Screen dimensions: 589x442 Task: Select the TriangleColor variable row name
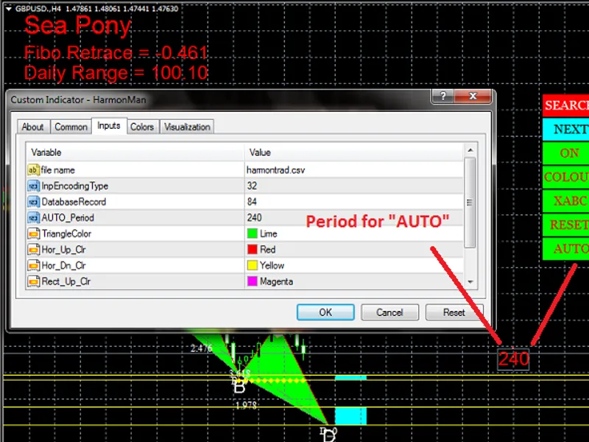[x=66, y=234]
